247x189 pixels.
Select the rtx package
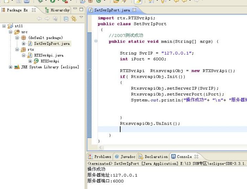(x=31, y=49)
